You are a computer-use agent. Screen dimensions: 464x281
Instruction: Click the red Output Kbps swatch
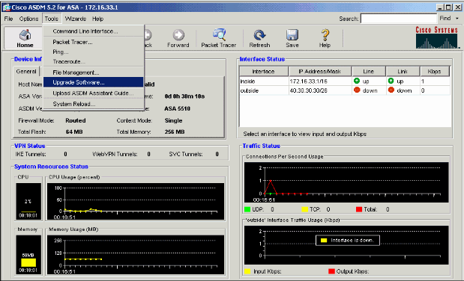pos(331,271)
